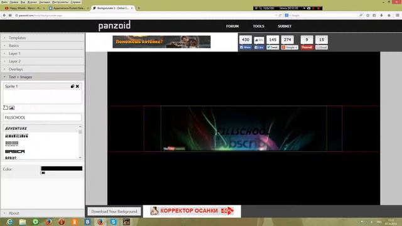Choose the second font in the list
Image resolution: width=402 pixels, height=226 pixels.
[x=16, y=136]
